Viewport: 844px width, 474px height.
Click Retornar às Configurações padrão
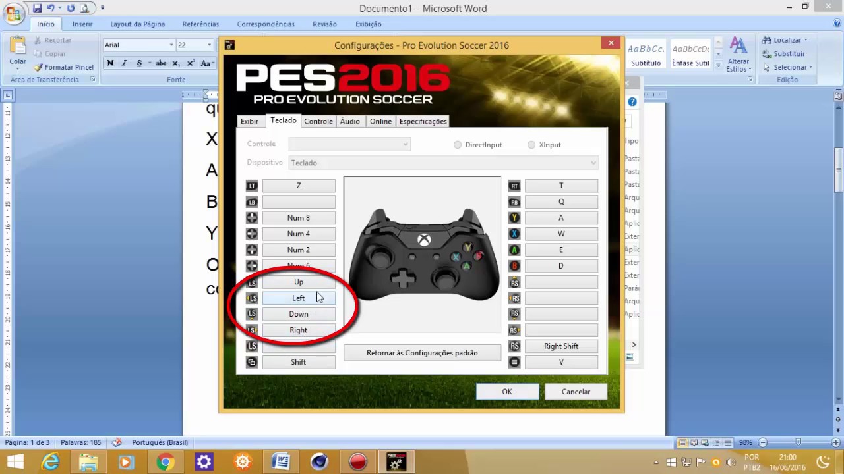(422, 353)
